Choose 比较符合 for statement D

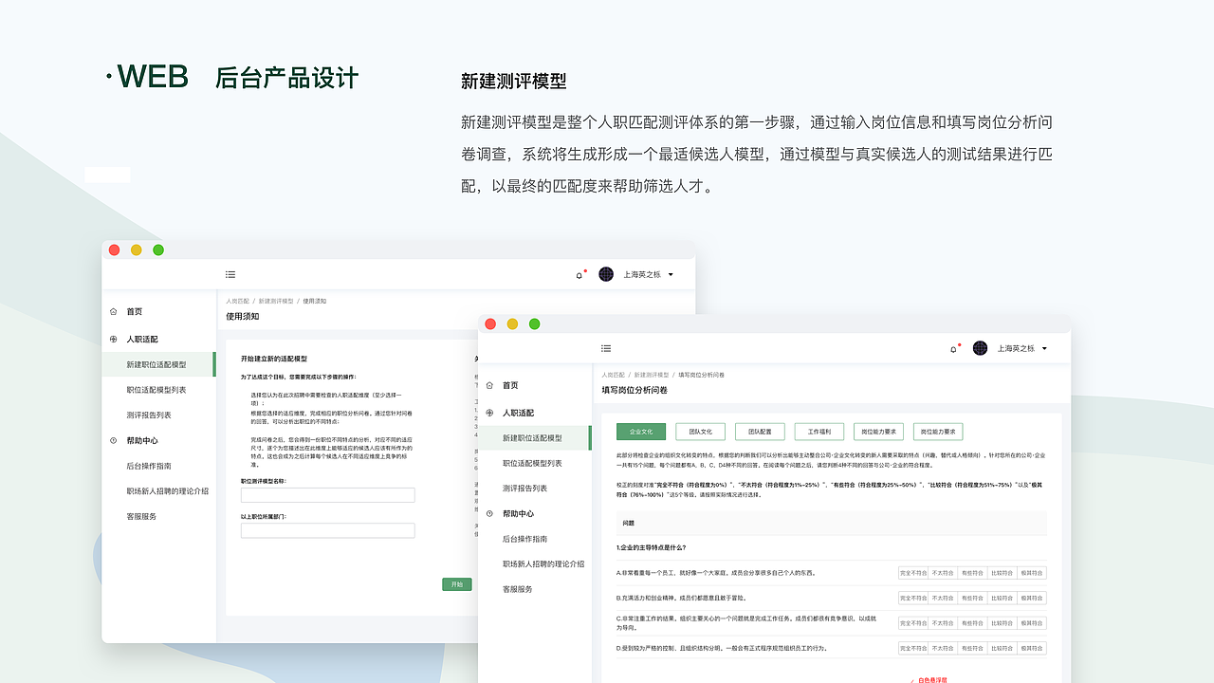(x=1002, y=648)
